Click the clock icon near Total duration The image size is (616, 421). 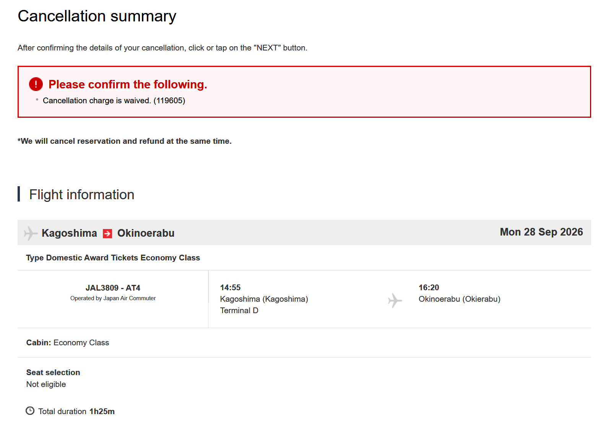30,411
